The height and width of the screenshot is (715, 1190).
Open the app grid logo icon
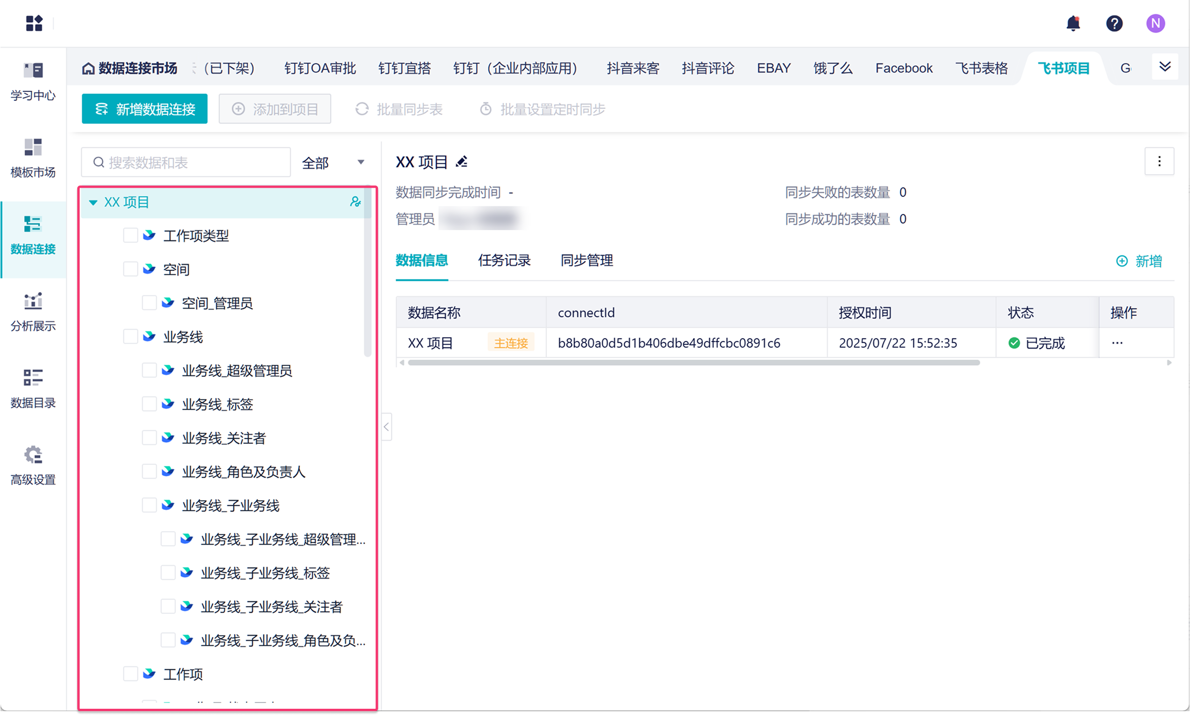[34, 23]
